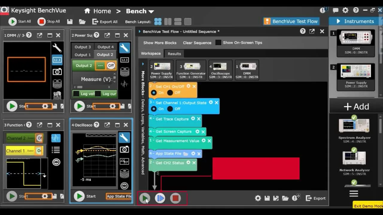Start the Oscilloscope panel acquisition
383x215 pixels.
tap(79, 196)
